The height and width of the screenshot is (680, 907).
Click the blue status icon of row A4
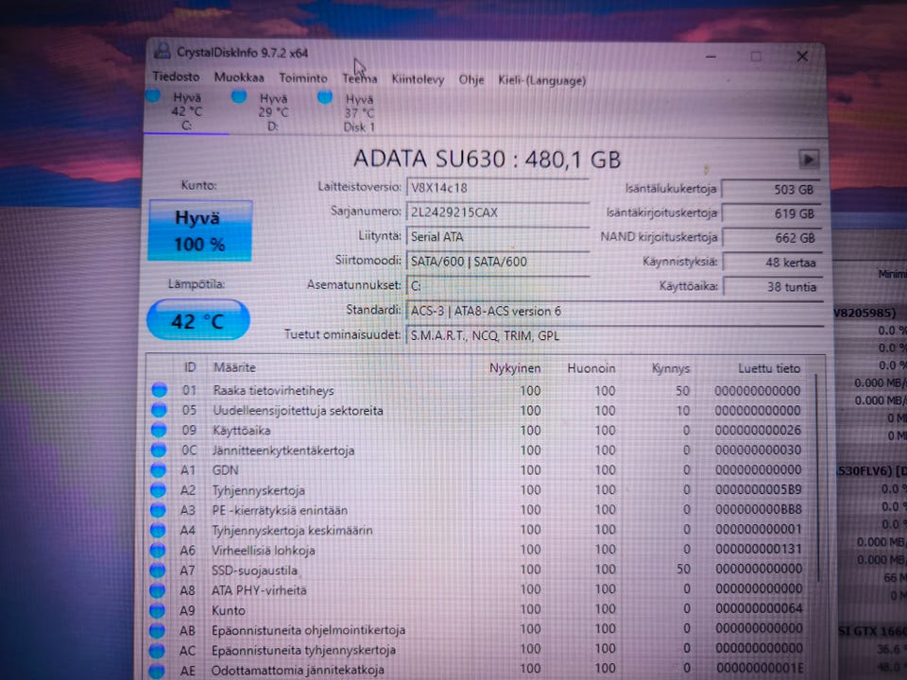click(x=158, y=530)
